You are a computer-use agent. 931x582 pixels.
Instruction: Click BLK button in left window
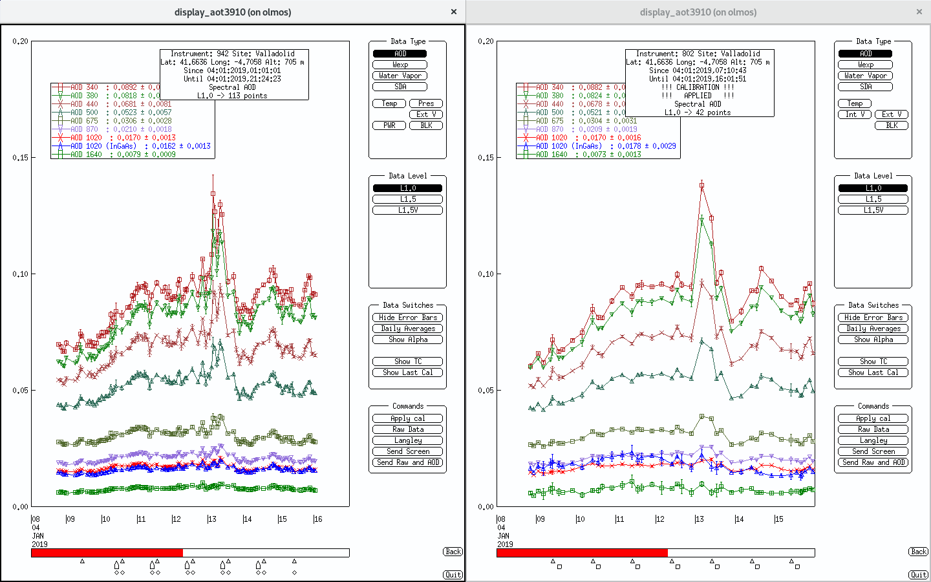[426, 125]
